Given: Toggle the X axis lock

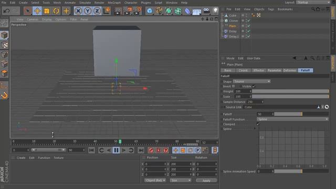Looking at the screenshot, I should (78, 10).
